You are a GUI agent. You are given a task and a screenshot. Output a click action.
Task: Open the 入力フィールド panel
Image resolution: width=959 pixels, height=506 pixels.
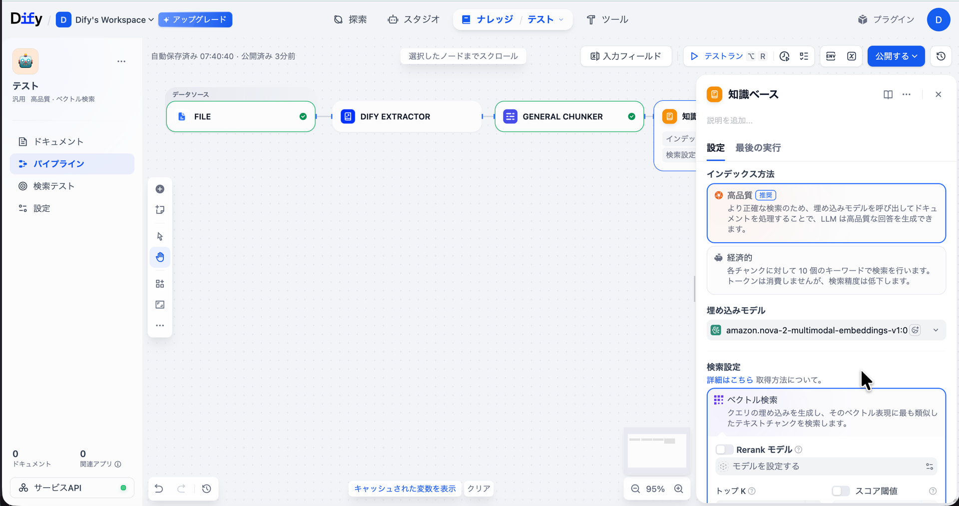coord(626,56)
